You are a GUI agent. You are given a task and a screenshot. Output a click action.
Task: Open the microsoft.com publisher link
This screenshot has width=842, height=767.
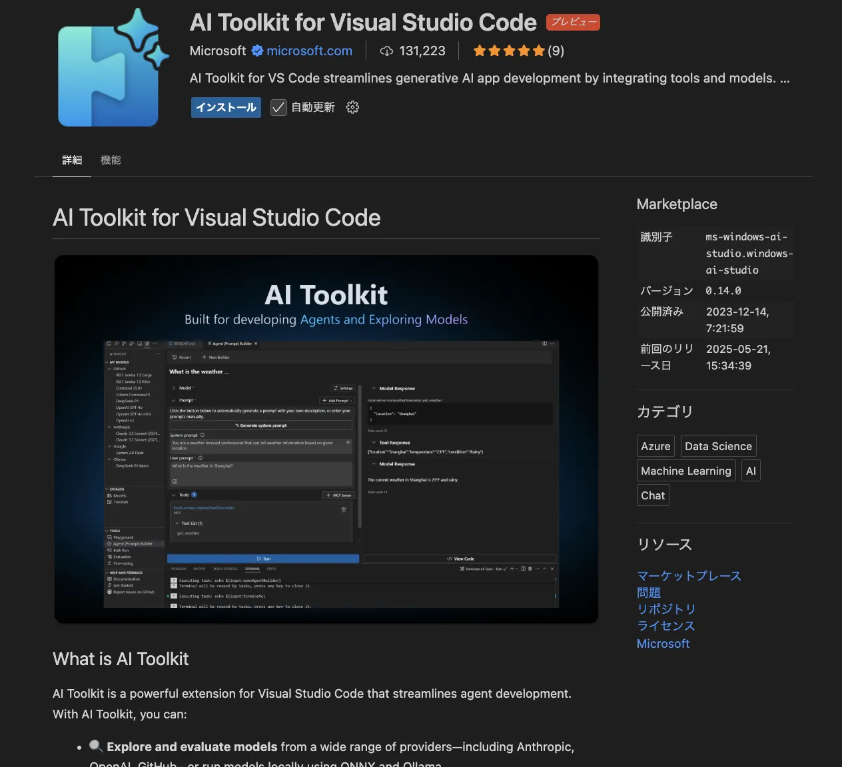[309, 51]
